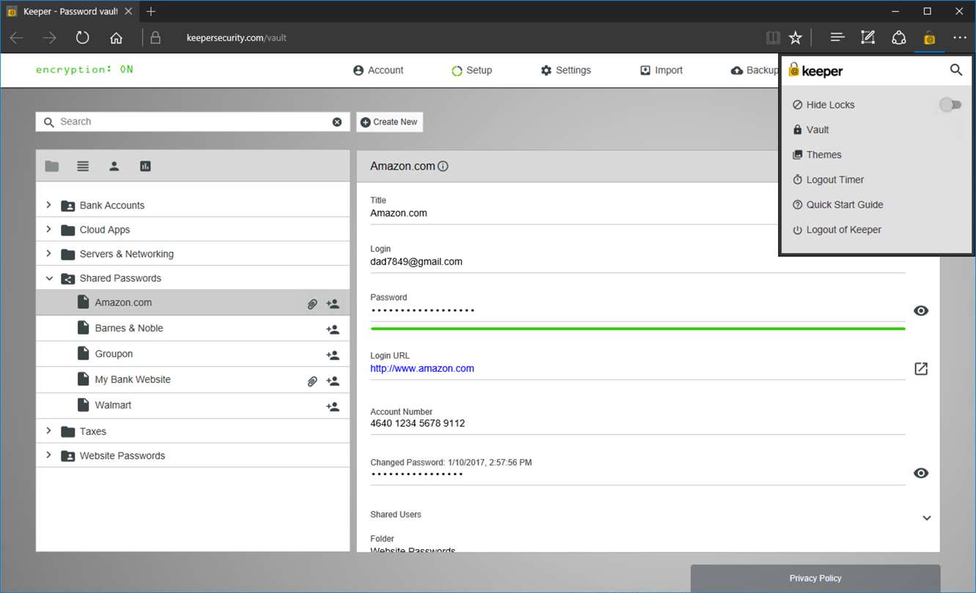Image resolution: width=976 pixels, height=593 pixels.
Task: Click the Create New button
Action: [389, 122]
